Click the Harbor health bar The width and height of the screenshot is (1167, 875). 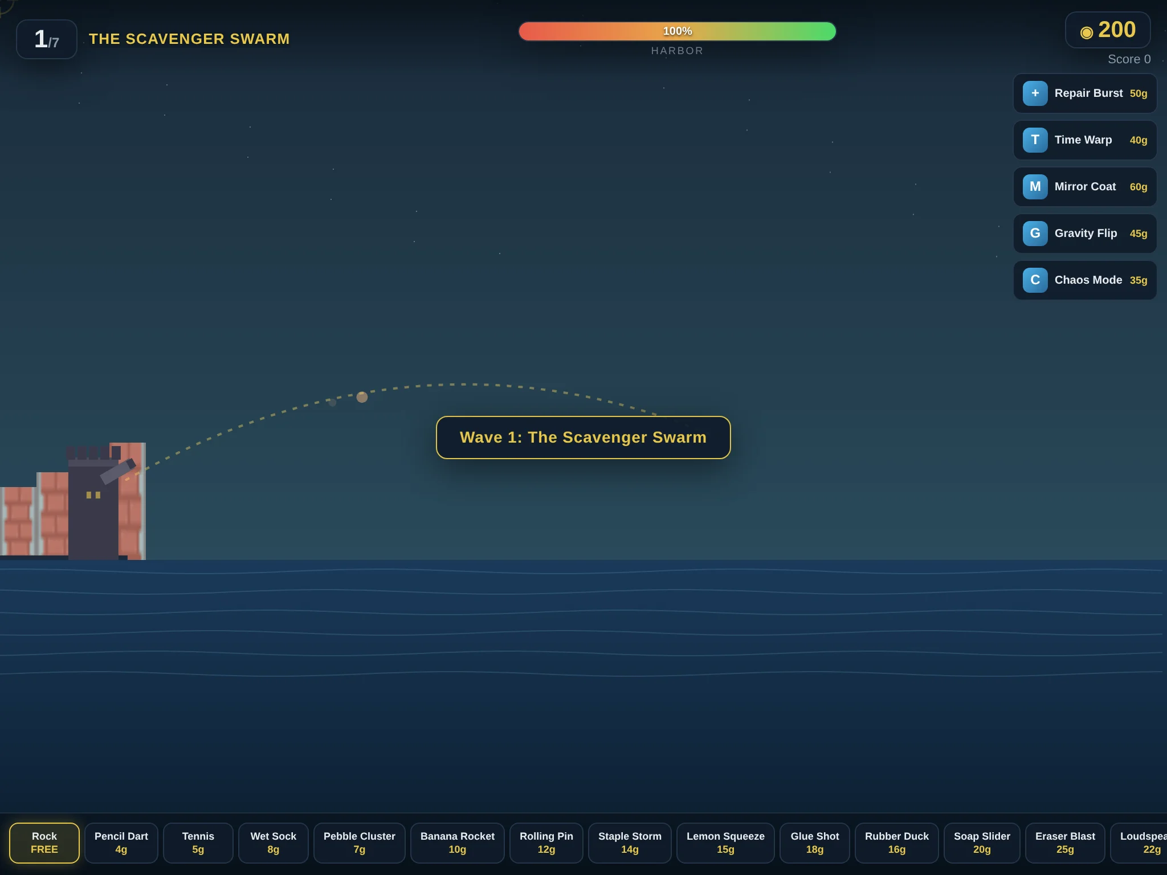tap(677, 31)
